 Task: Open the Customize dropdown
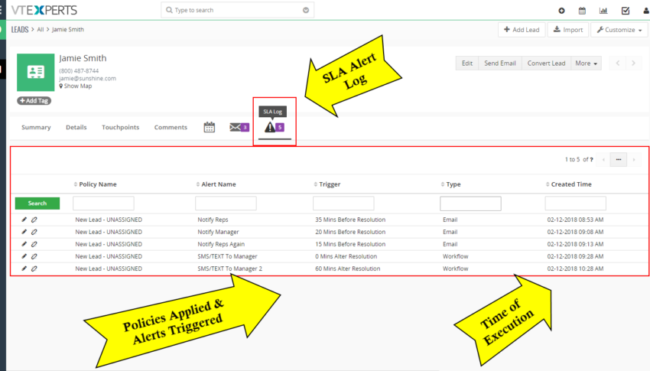click(x=619, y=30)
